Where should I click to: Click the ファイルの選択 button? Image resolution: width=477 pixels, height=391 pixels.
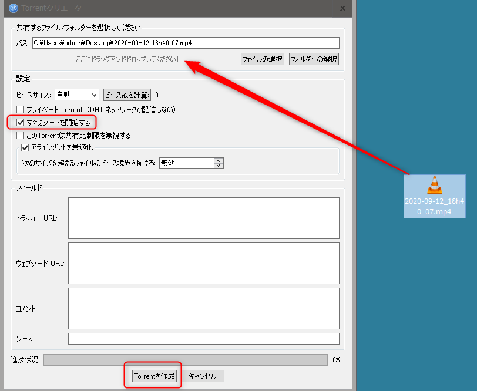[x=263, y=59]
